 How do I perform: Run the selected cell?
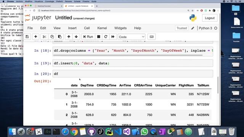coord(88,37)
